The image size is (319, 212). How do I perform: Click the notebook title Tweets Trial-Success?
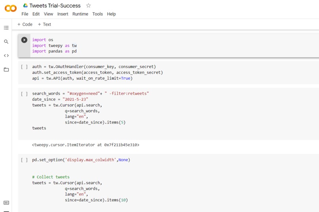pyautogui.click(x=55, y=6)
